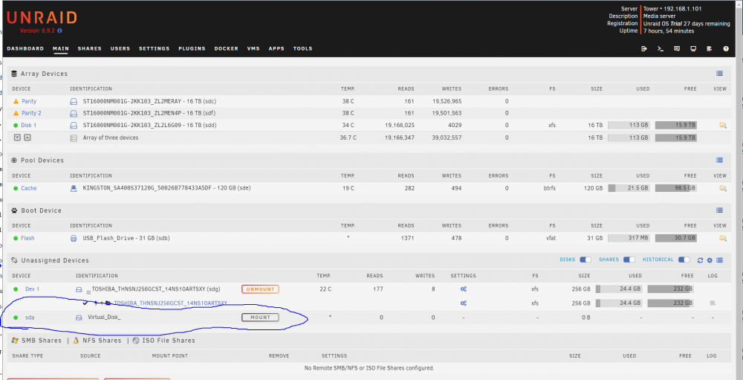Viewport: 743px width, 380px height.
Task: Click the NFS Shares heading
Action: 102,341
